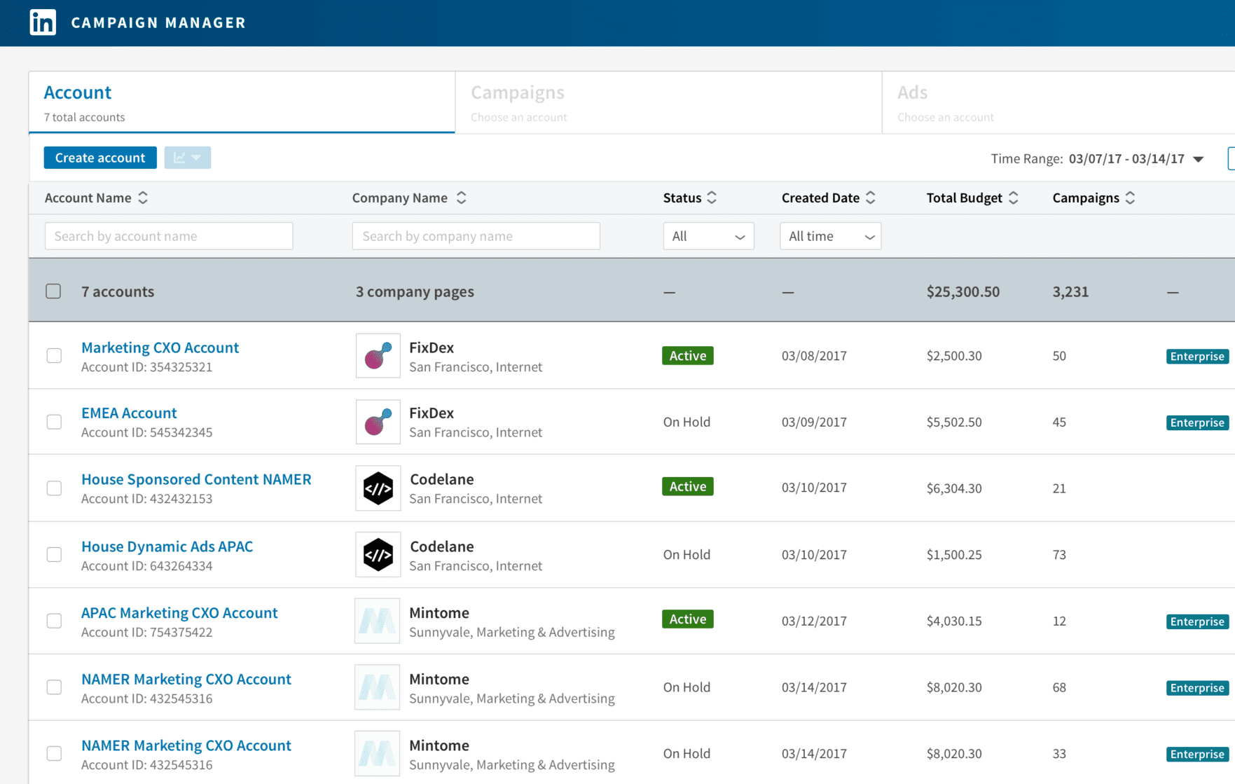Check the select-all 7 accounts checkbox
This screenshot has width=1235, height=784.
[53, 291]
